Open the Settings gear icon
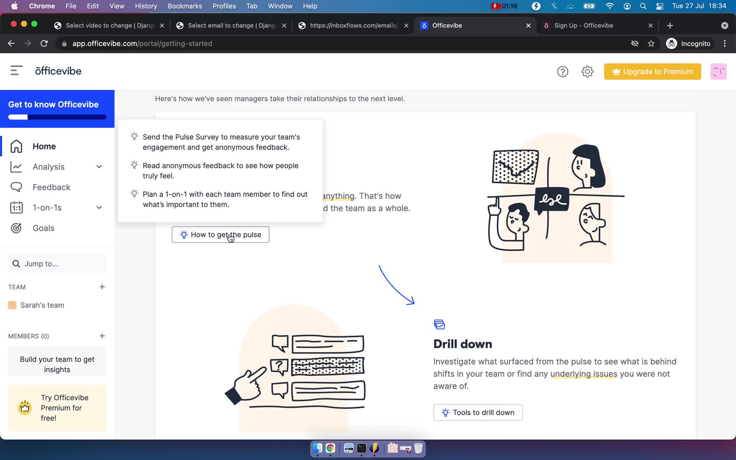The height and width of the screenshot is (460, 736). 588,71
